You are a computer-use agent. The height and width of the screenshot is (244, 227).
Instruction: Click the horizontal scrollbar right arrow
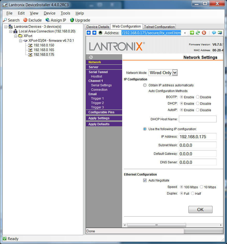coord(221,225)
